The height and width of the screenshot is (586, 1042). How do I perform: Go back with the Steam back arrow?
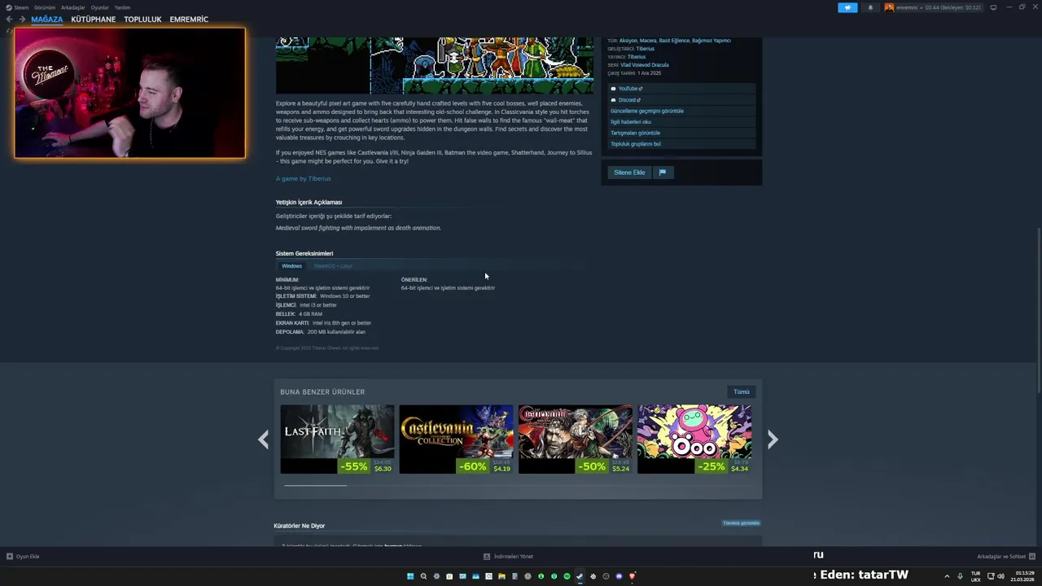pyautogui.click(x=9, y=20)
